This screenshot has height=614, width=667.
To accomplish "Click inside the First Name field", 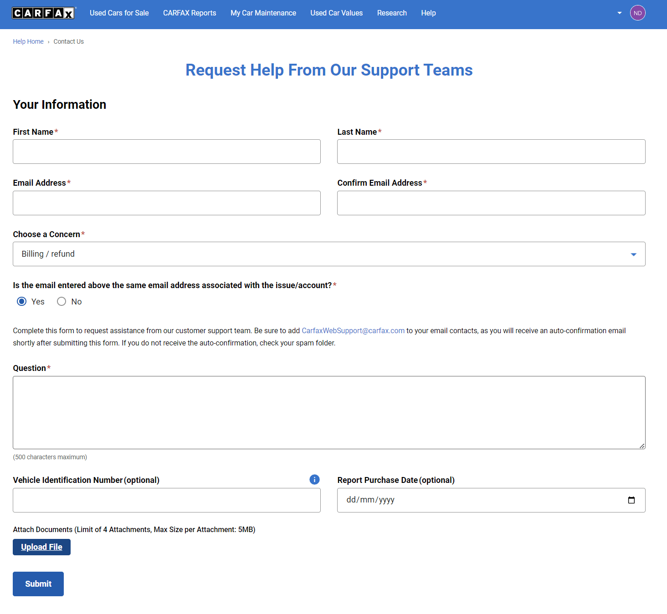I will pyautogui.click(x=166, y=151).
